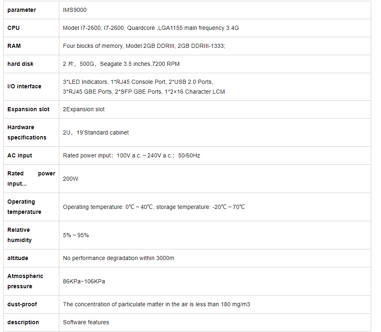381x332 pixels.
Task: Select the I7-2600 Quadcore CPU description text
Action: tap(150, 28)
